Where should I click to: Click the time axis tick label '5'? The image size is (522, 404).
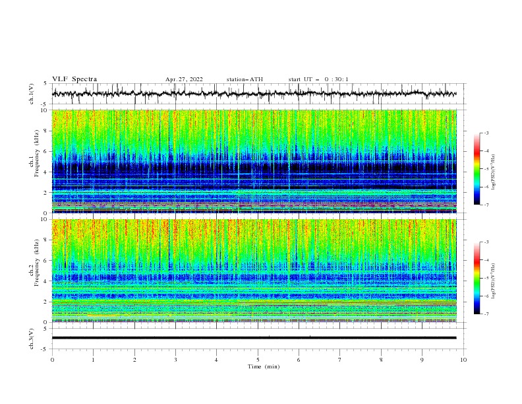point(258,360)
